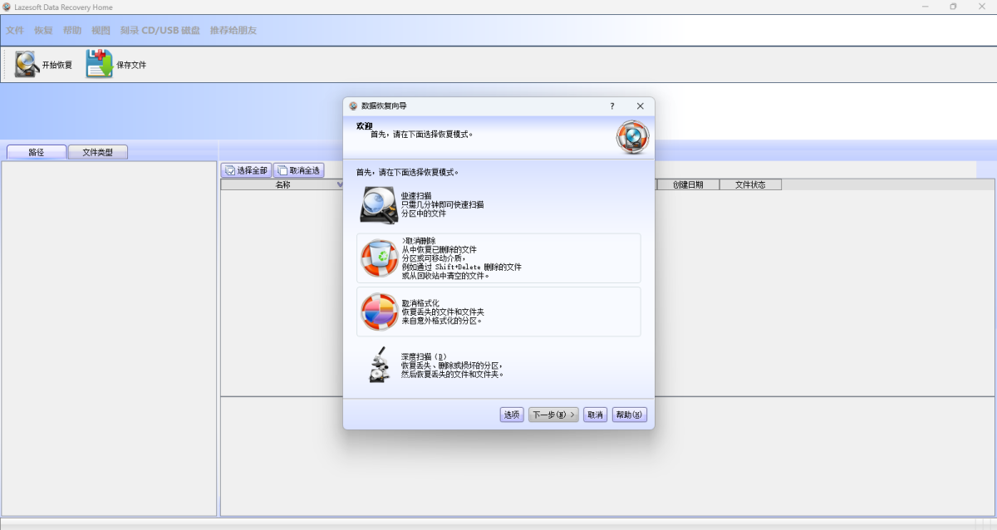Expand the 名称 column dropdown arrow

[x=340, y=184]
